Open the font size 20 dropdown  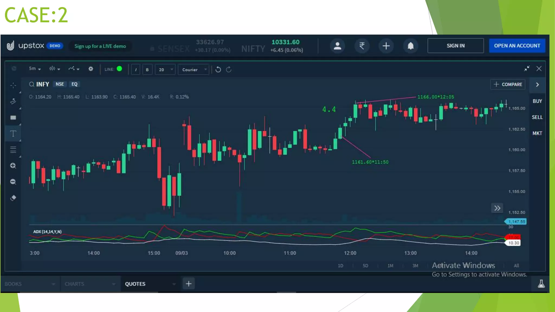(165, 70)
